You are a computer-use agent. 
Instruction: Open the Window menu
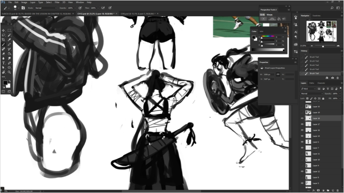[x=80, y=2]
